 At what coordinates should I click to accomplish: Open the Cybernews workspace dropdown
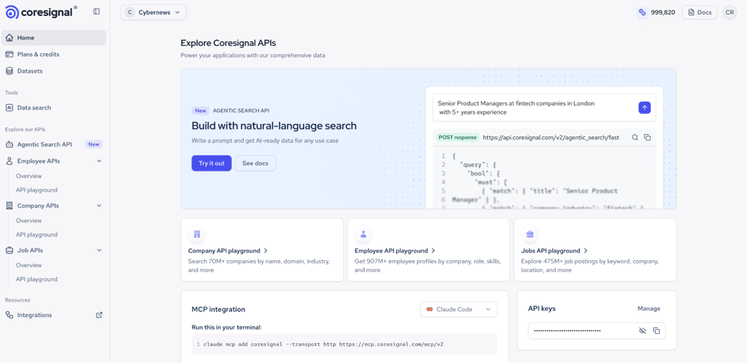[x=153, y=12]
